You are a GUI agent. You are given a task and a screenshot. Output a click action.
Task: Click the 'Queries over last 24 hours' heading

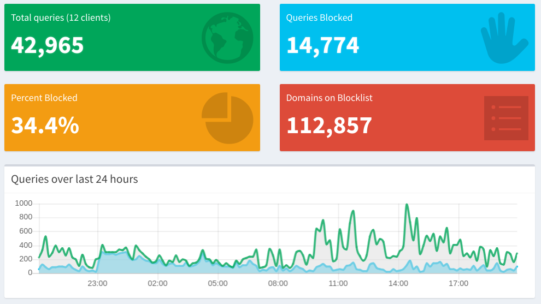pyautogui.click(x=74, y=179)
